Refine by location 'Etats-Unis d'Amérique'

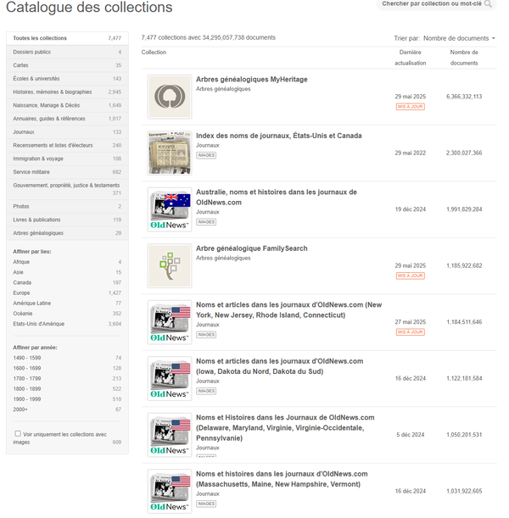(x=37, y=323)
